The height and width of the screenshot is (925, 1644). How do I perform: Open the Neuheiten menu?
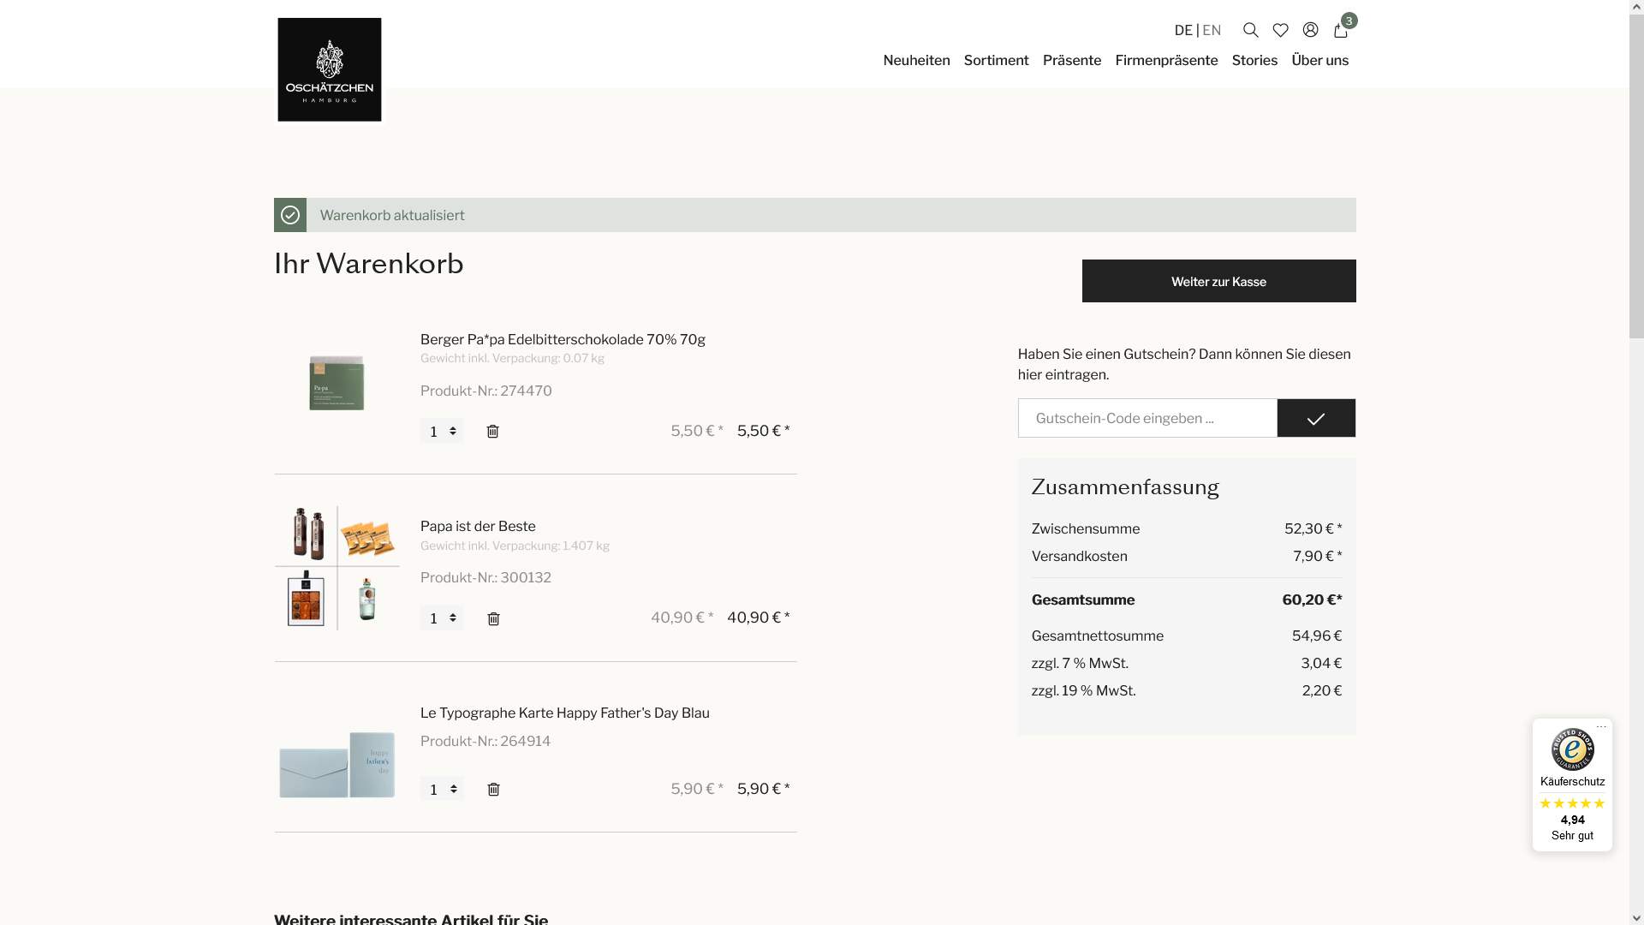click(x=916, y=60)
